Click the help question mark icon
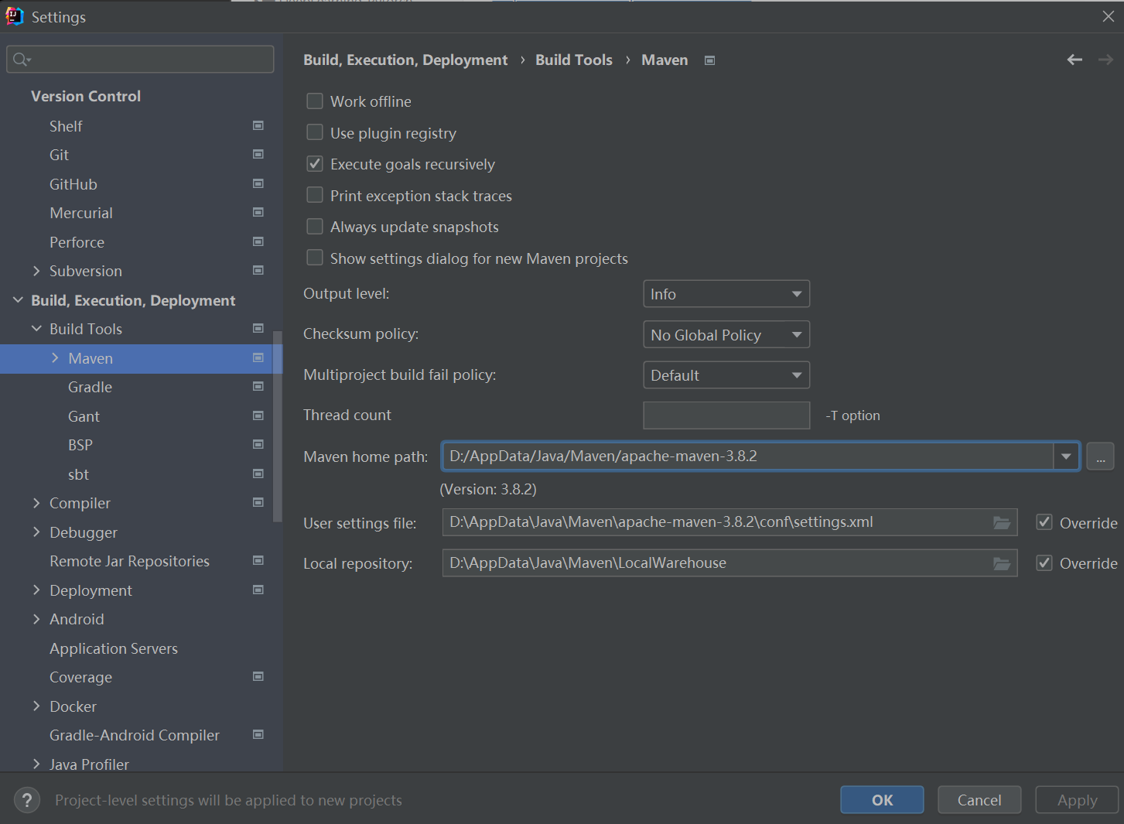This screenshot has width=1124, height=824. (x=27, y=800)
